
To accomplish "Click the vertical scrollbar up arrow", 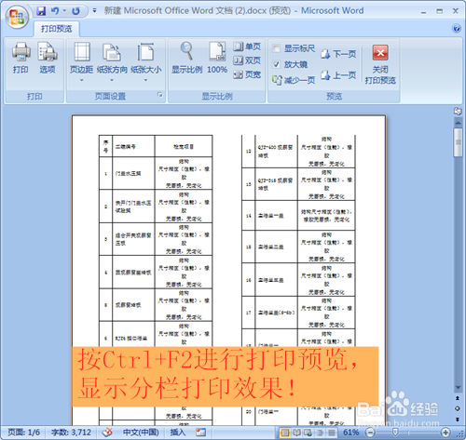I will [458, 123].
